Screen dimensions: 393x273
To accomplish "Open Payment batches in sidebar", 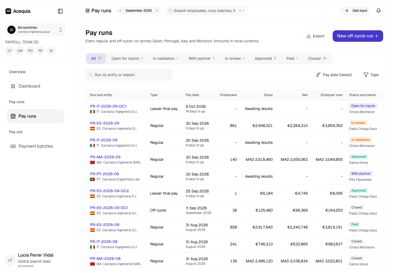I will (x=35, y=146).
